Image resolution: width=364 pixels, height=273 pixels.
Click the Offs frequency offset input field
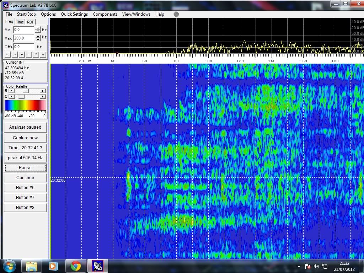pos(23,47)
